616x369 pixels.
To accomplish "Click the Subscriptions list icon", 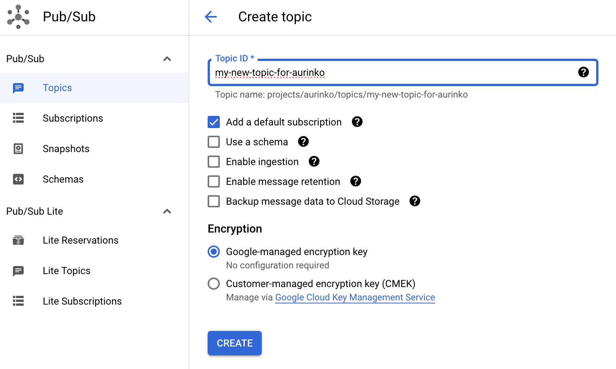I will (x=18, y=118).
